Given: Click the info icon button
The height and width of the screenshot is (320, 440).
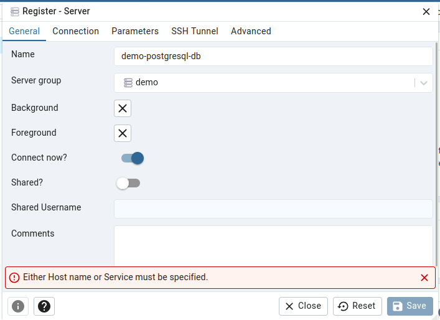Looking at the screenshot, I should coord(18,306).
